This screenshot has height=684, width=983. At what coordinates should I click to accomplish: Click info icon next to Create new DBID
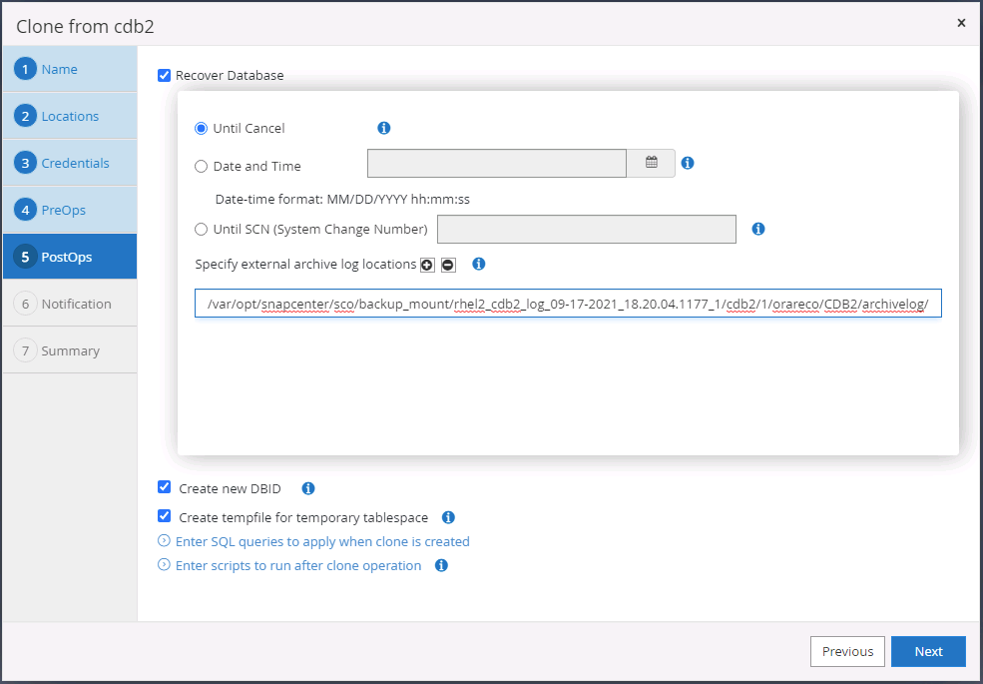coord(308,488)
